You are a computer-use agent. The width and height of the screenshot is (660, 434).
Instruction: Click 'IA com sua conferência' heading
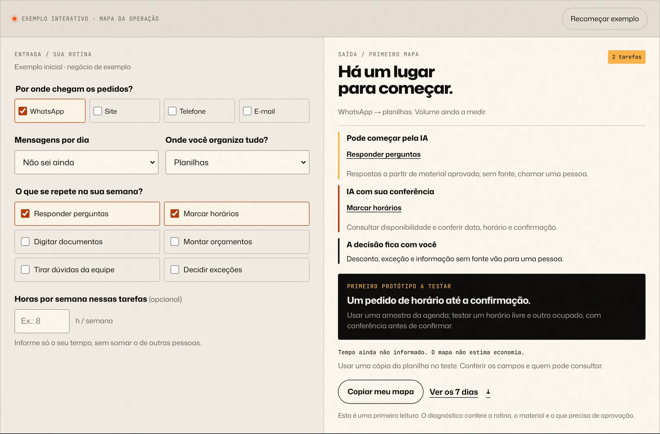(390, 191)
